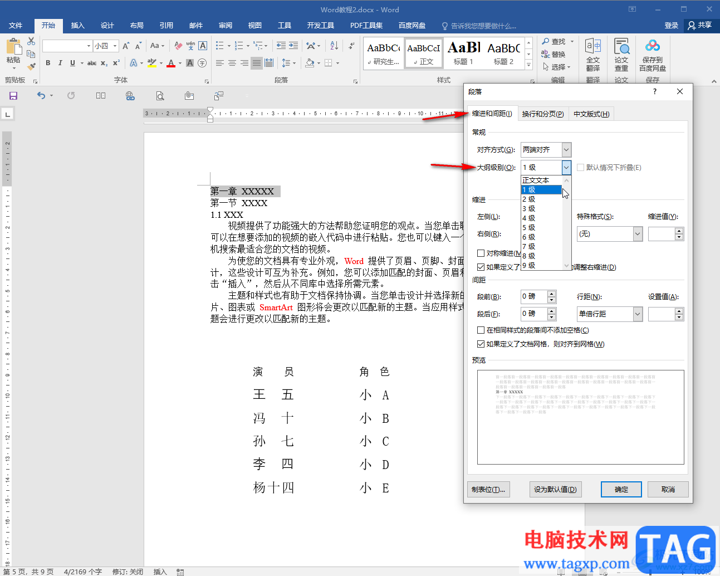Open the change case Aa dropdown
This screenshot has height=576, width=720.
pos(157,46)
